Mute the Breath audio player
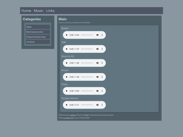The width and height of the screenshot is (183, 137). (97, 35)
